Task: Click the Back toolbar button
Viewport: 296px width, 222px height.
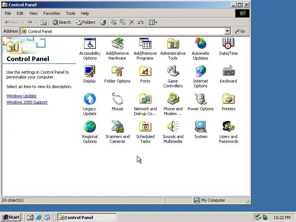Action: coord(12,22)
